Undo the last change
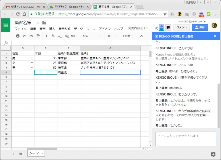The width and height of the screenshot is (221, 160). [x=24, y=36]
